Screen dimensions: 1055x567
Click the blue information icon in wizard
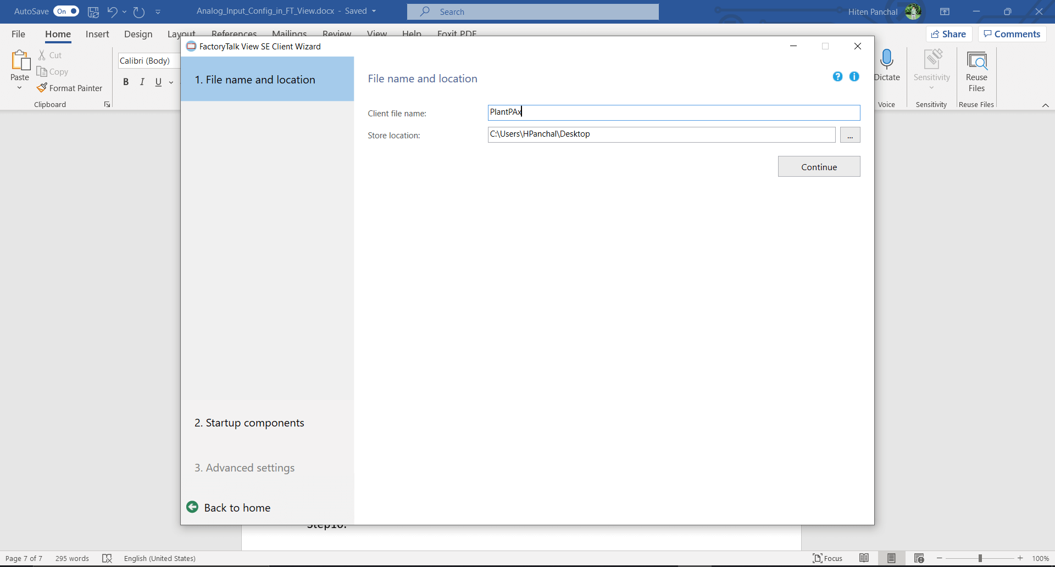pos(854,77)
